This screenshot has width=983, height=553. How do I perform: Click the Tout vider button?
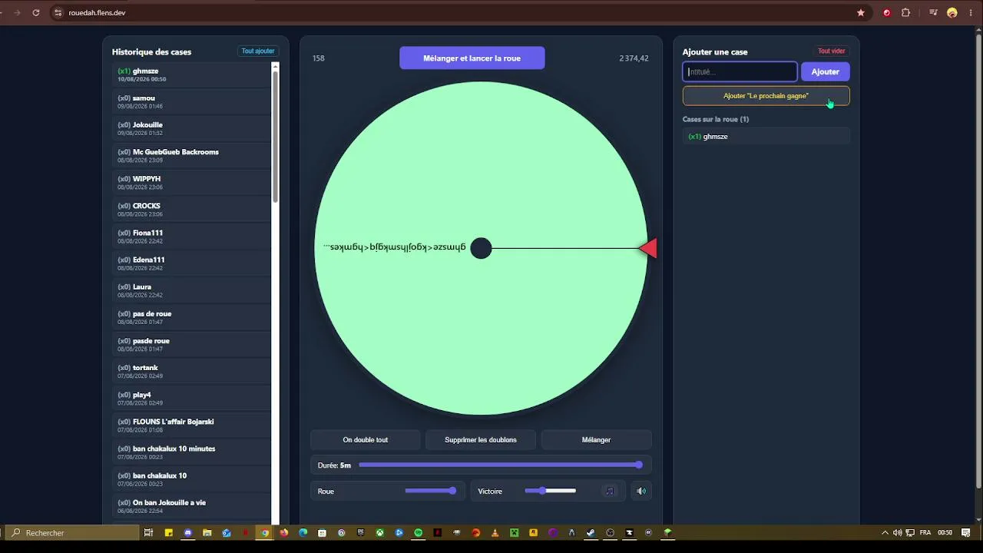pyautogui.click(x=831, y=51)
